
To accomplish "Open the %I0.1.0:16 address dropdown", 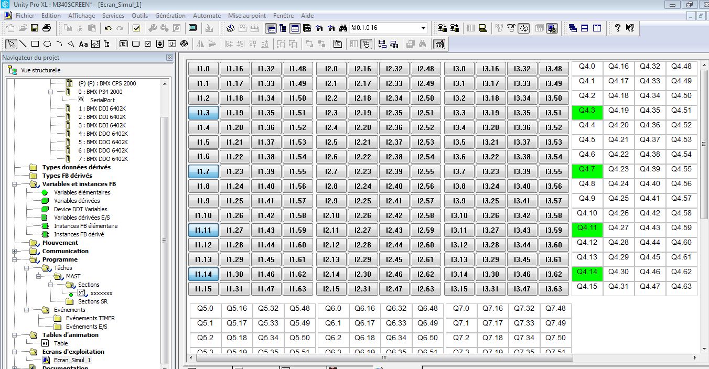I will pos(423,28).
